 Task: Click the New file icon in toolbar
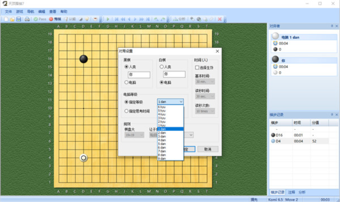click(6, 19)
